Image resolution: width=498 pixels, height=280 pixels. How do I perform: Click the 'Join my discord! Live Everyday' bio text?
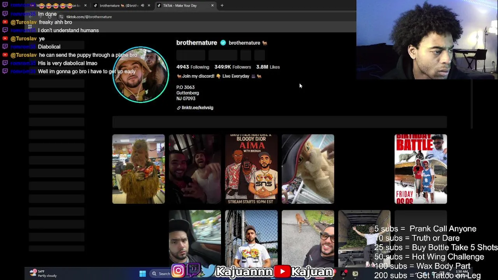219,76
